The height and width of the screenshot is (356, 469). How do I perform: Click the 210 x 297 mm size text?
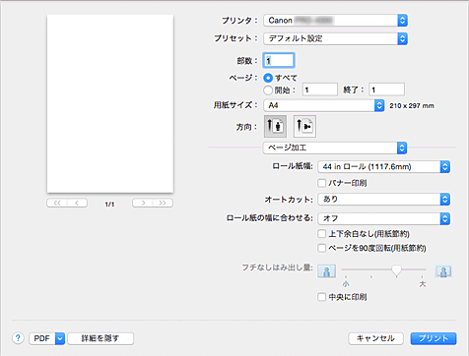[x=412, y=106]
